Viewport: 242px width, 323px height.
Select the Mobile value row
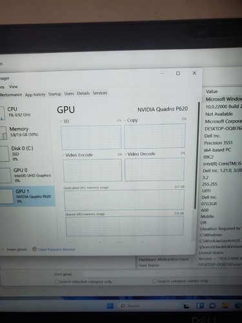[207, 216]
